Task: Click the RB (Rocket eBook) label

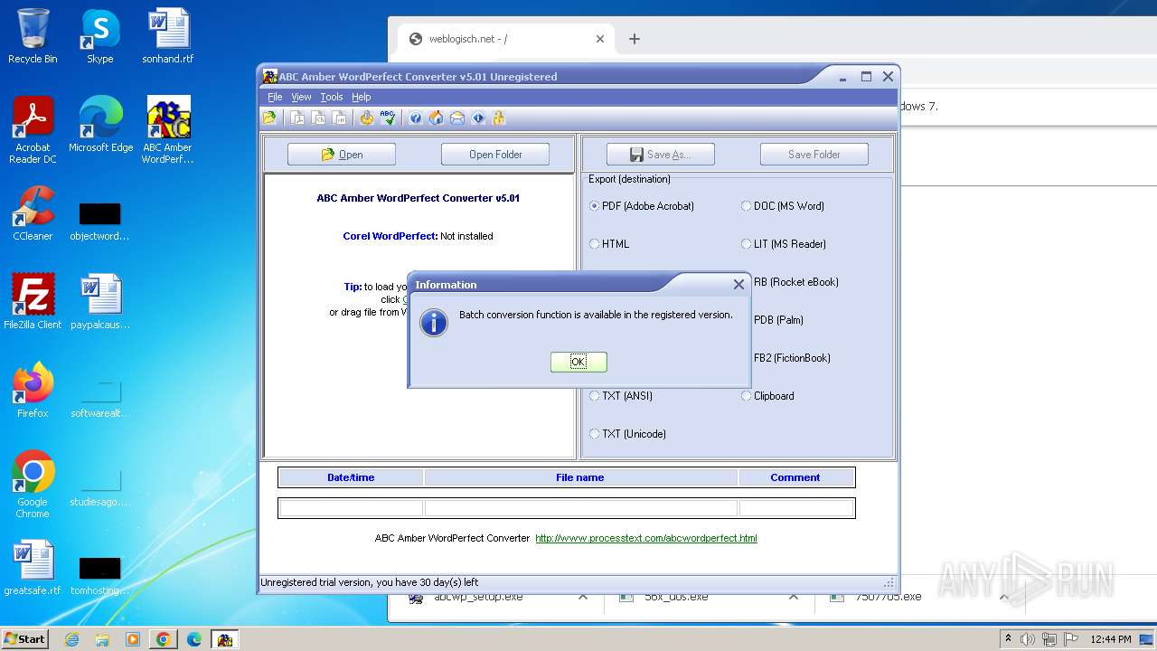Action: point(796,282)
